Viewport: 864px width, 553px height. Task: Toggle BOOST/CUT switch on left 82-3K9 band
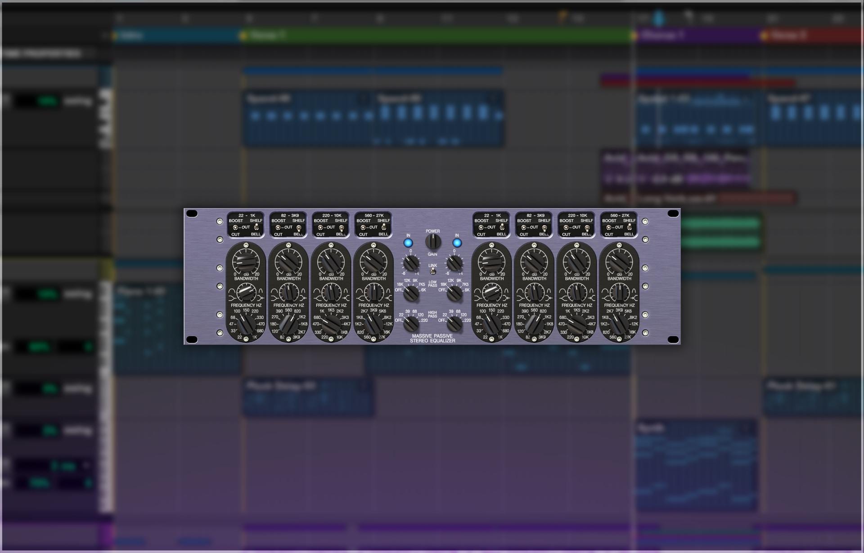[278, 227]
